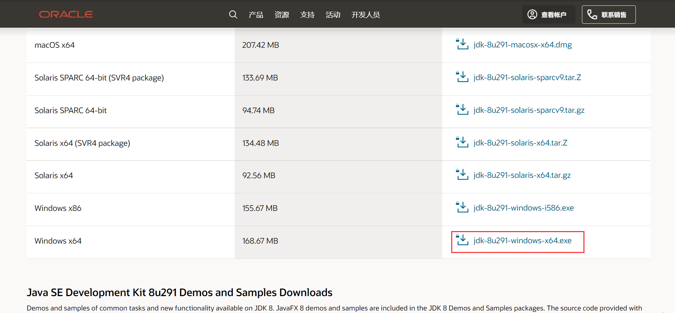Download jdk-8u291-windows-x64.exe link
The image size is (675, 313).
pyautogui.click(x=522, y=240)
